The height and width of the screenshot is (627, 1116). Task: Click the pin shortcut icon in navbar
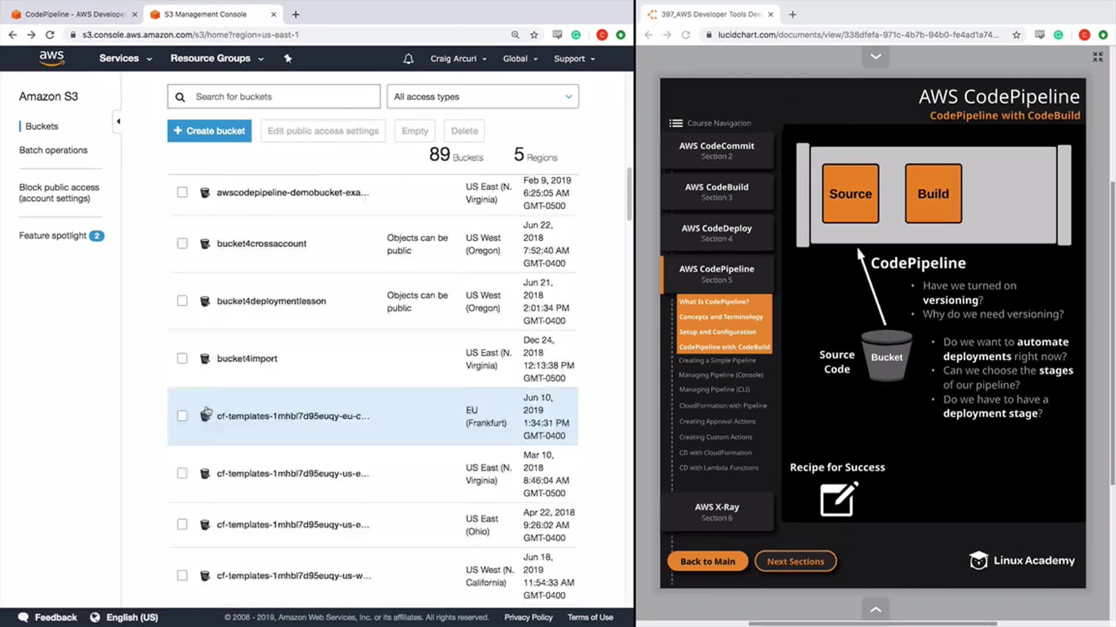pyautogui.click(x=288, y=59)
